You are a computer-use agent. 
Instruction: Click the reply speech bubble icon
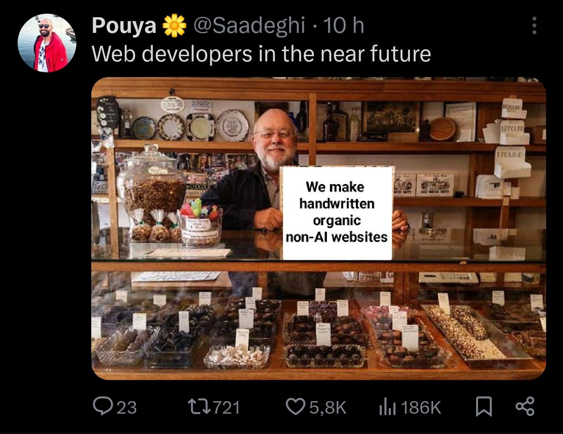102,407
